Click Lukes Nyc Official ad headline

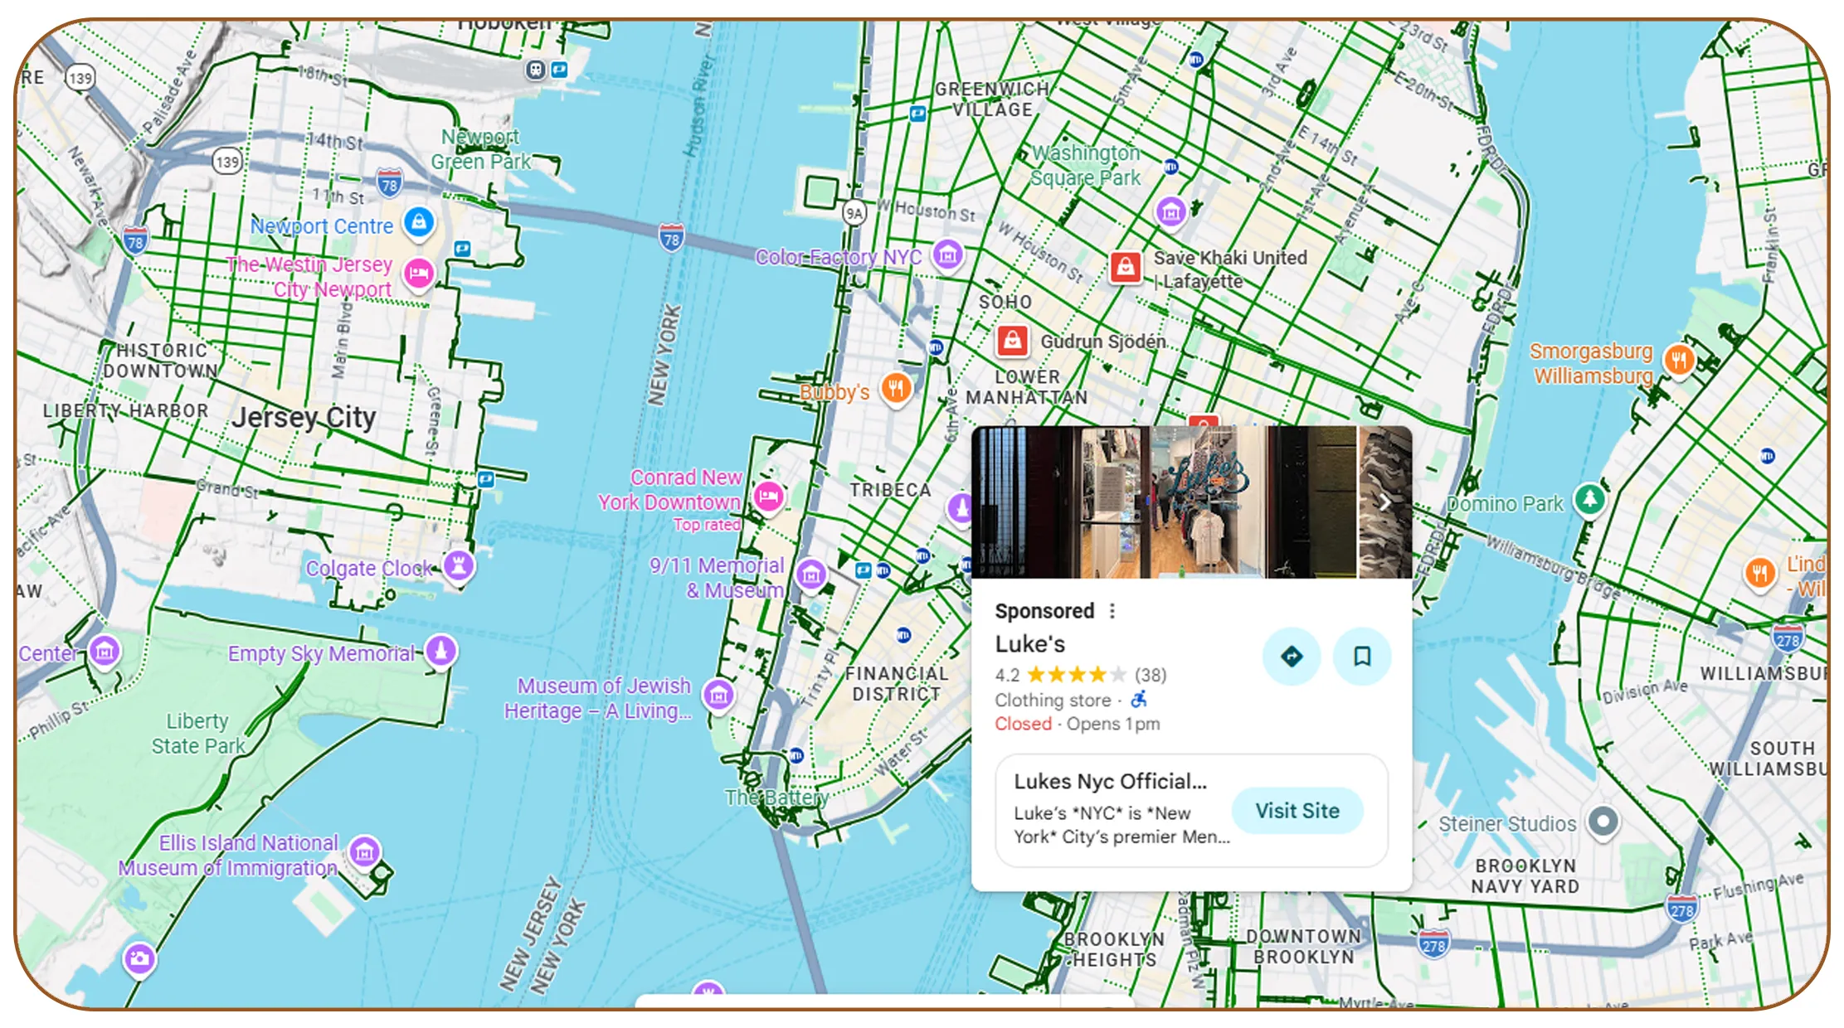coord(1110,782)
